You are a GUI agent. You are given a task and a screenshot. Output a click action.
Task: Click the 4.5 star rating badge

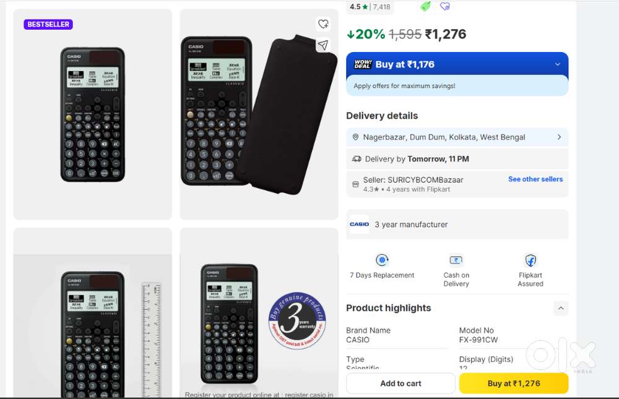tap(370, 7)
